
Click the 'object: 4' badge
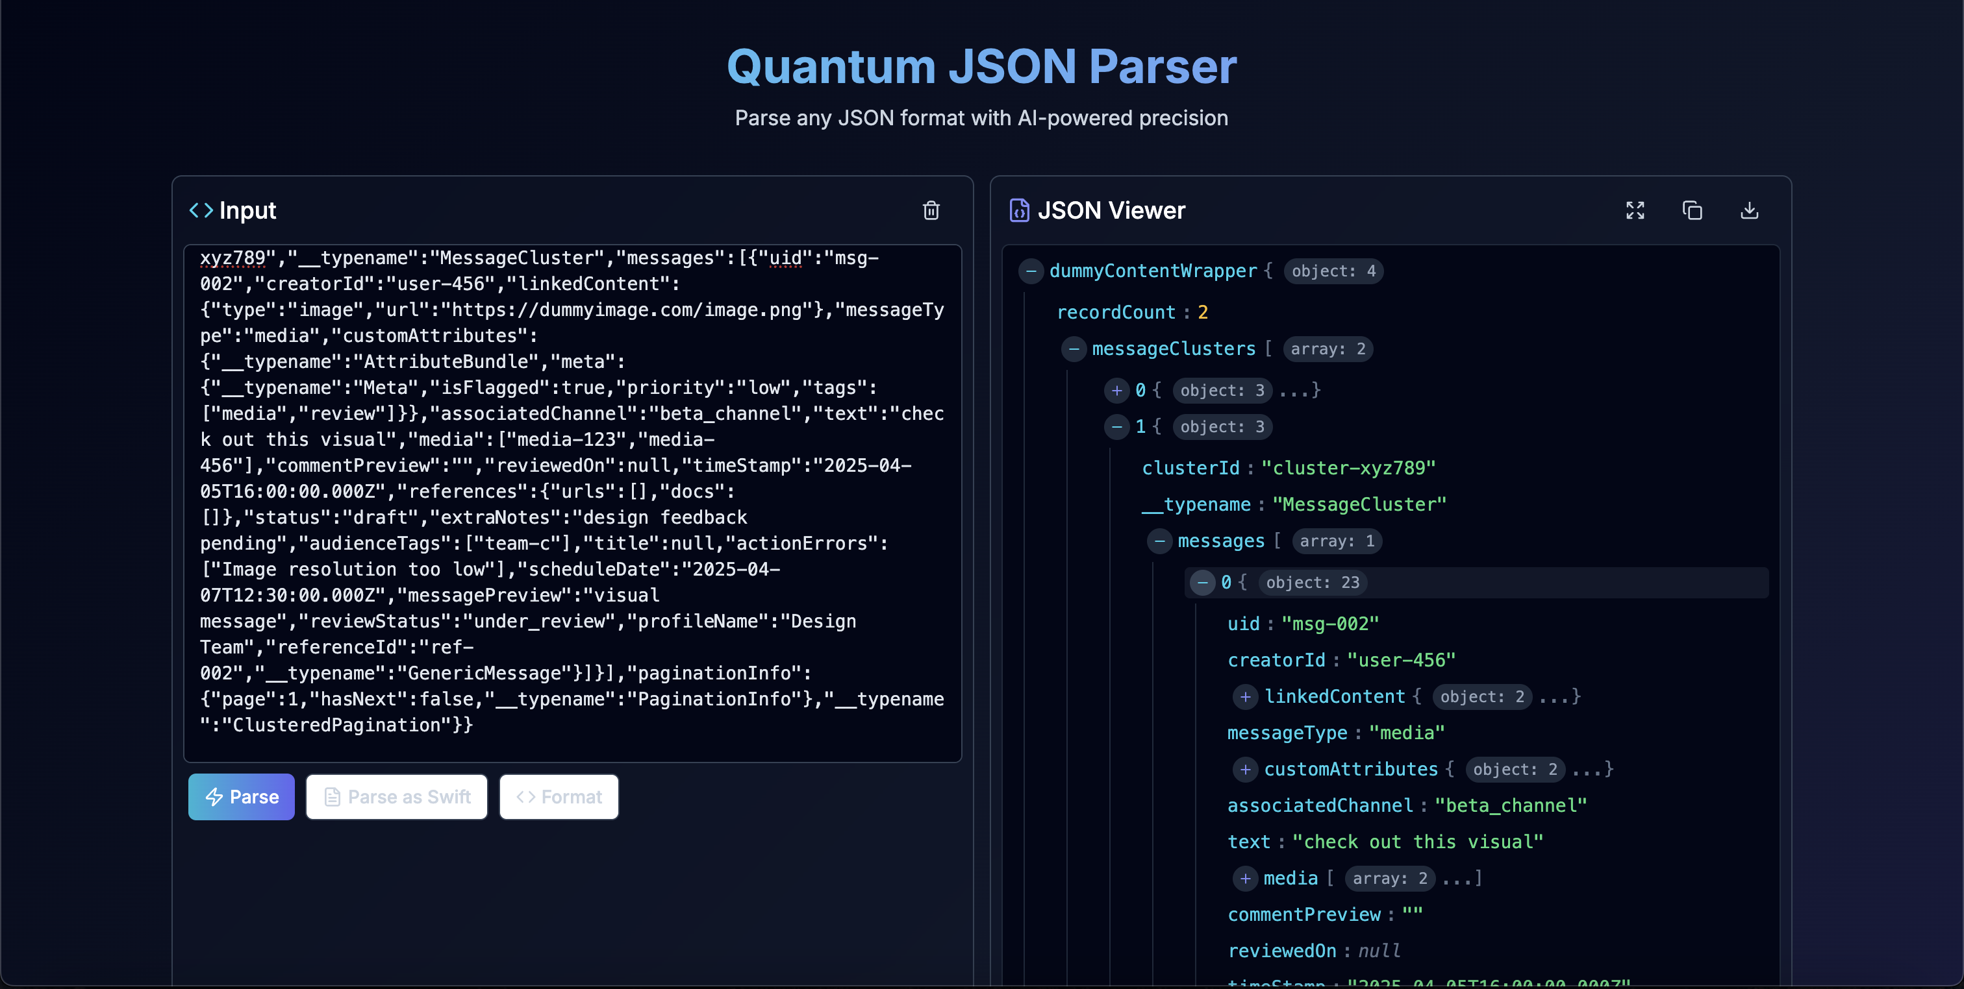pyautogui.click(x=1333, y=271)
